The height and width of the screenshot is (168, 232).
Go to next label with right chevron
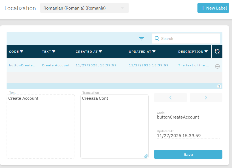click(x=206, y=98)
